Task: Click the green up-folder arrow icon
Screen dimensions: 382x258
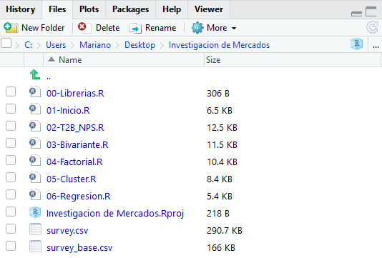Action: click(35, 74)
